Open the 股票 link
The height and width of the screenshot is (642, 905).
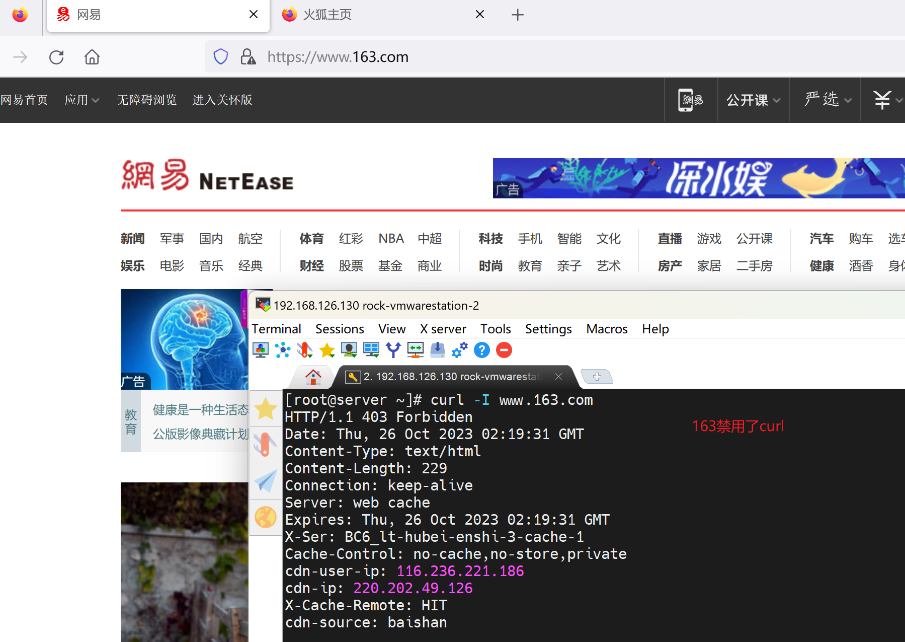click(x=351, y=266)
